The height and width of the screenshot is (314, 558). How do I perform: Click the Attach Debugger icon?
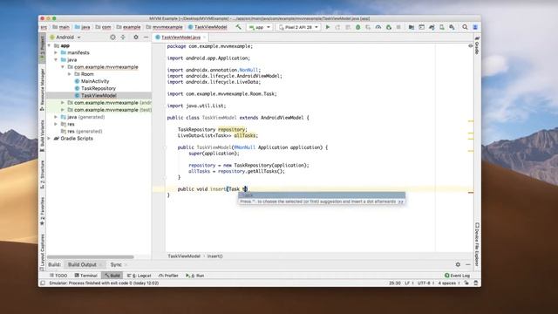click(x=389, y=27)
